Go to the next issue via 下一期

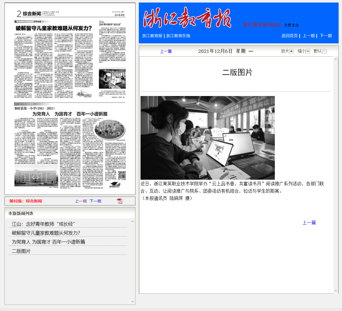click(326, 36)
